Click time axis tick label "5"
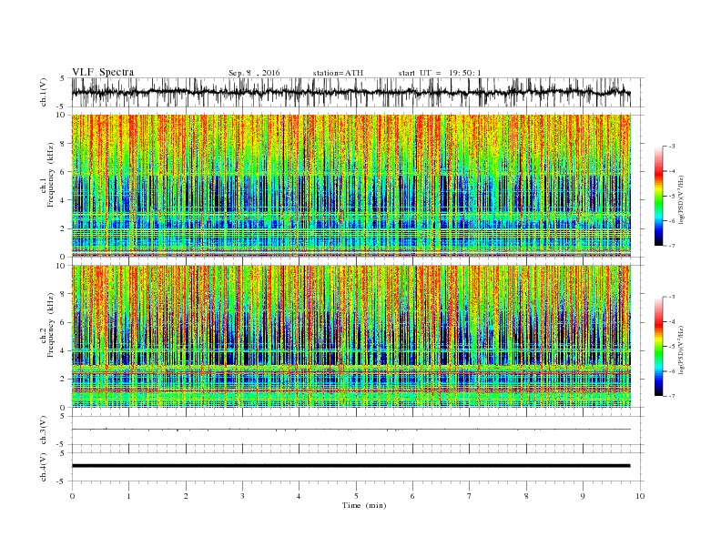Viewport: 721px width, 557px height. [356, 496]
